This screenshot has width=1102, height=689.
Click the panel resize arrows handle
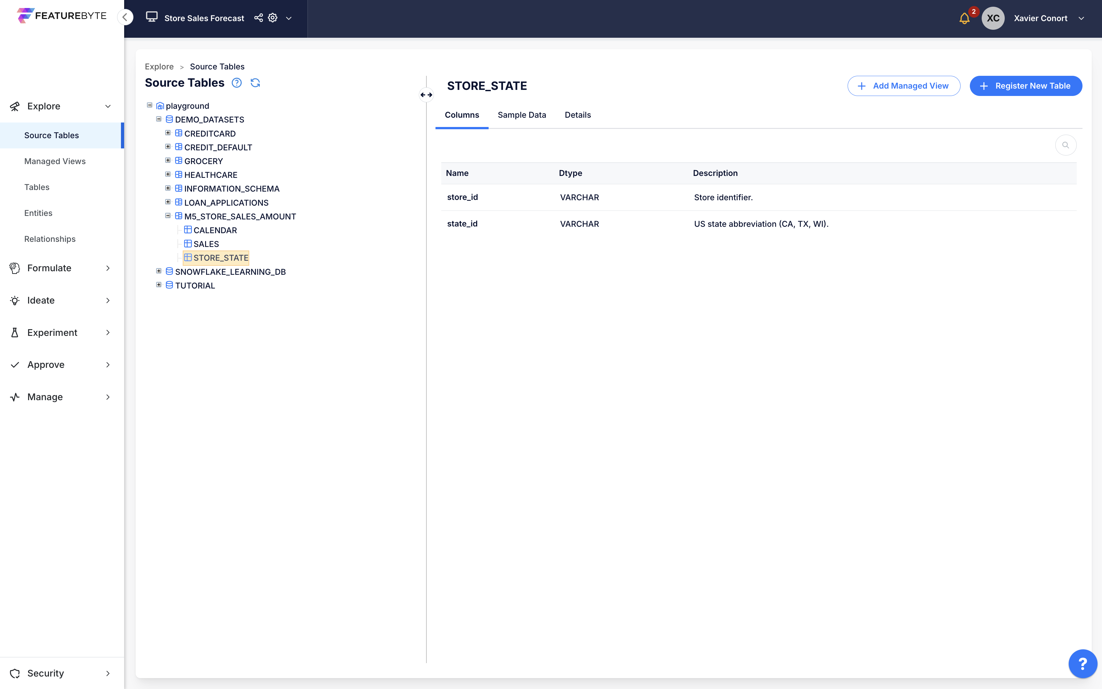[426, 95]
